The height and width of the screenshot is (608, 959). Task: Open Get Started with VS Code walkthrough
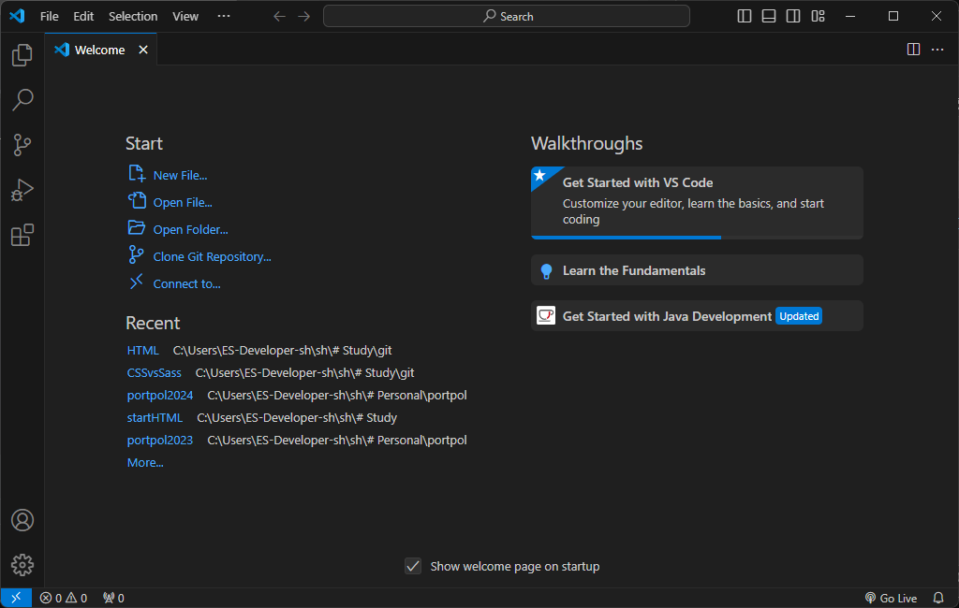697,202
